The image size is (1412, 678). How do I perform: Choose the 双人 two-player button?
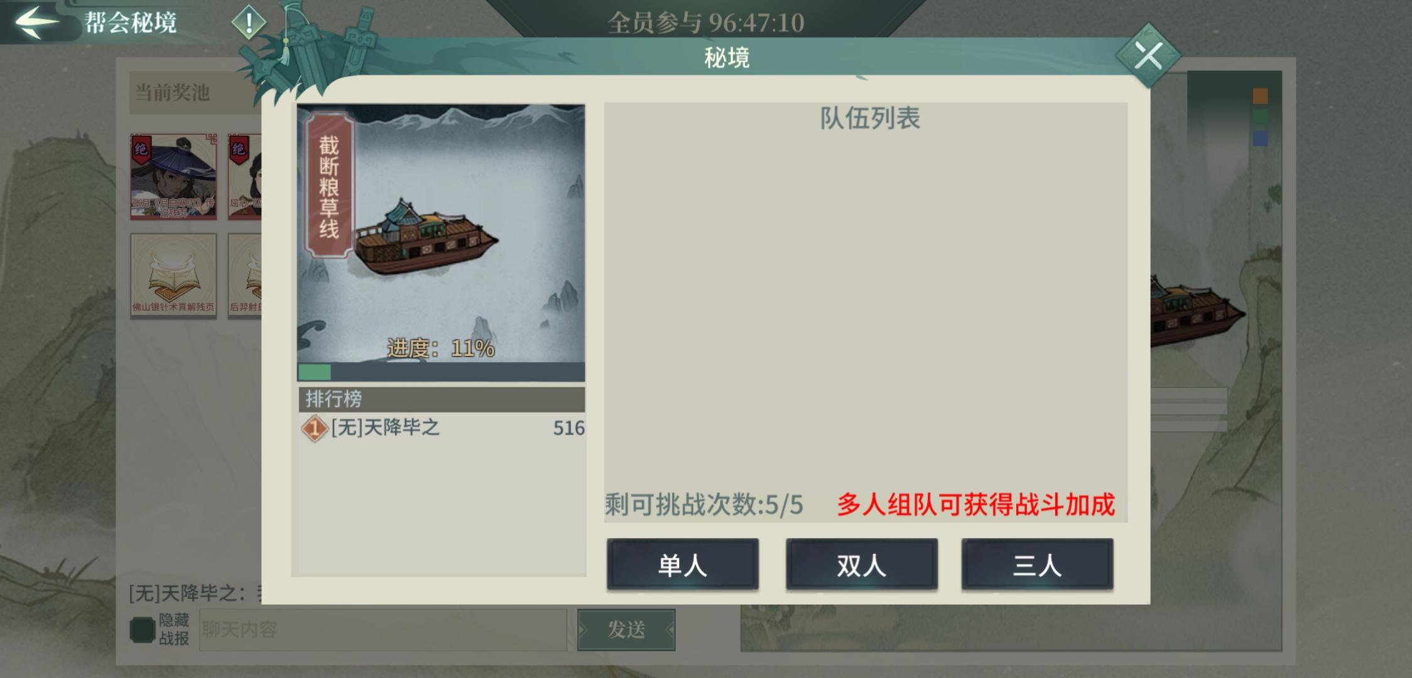[x=861, y=564]
